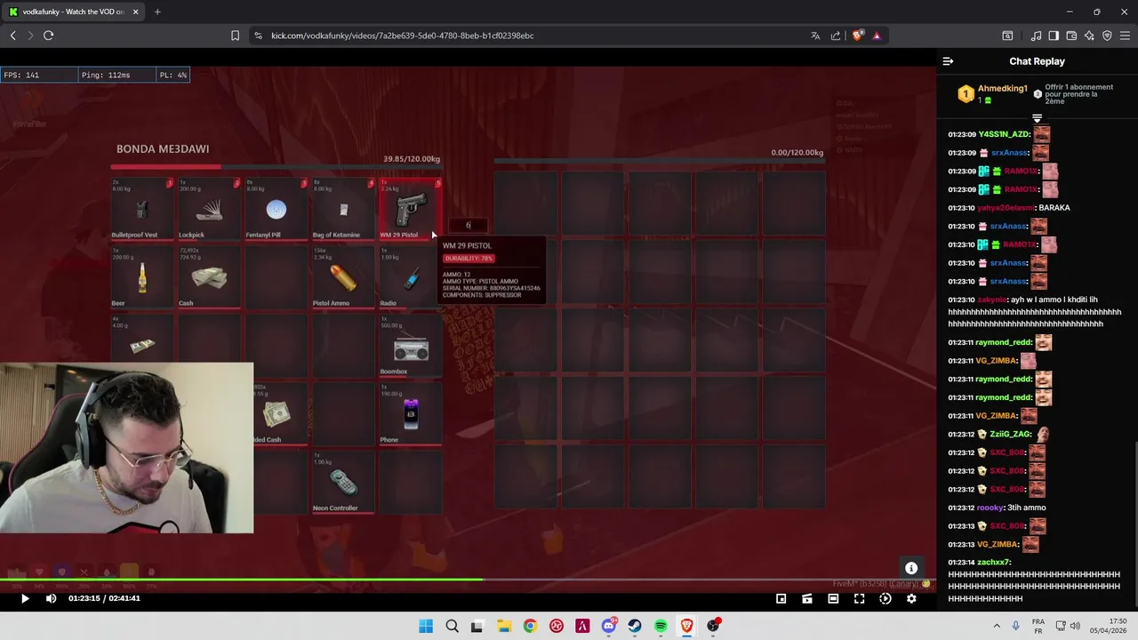
Task: Open Spotify from taskbar
Action: pyautogui.click(x=661, y=626)
